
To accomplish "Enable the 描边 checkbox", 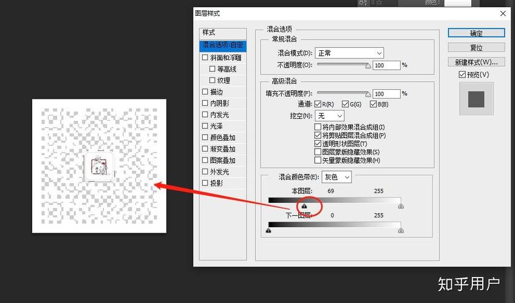I will pyautogui.click(x=205, y=92).
